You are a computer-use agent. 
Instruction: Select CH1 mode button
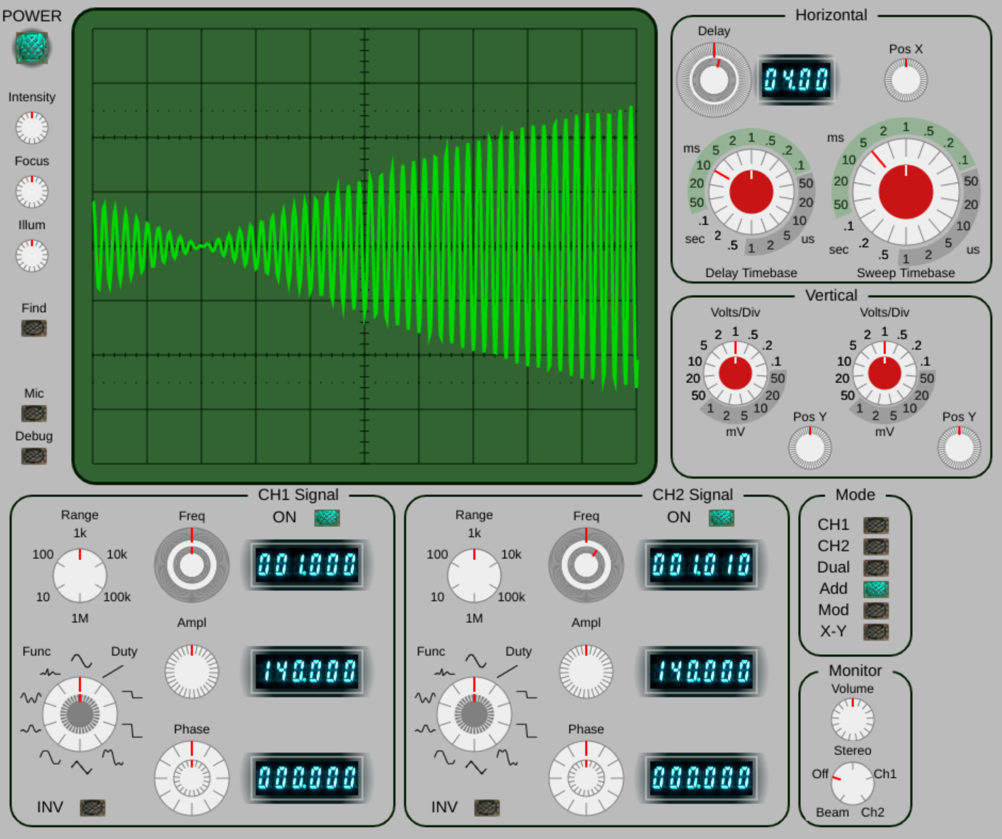[876, 525]
